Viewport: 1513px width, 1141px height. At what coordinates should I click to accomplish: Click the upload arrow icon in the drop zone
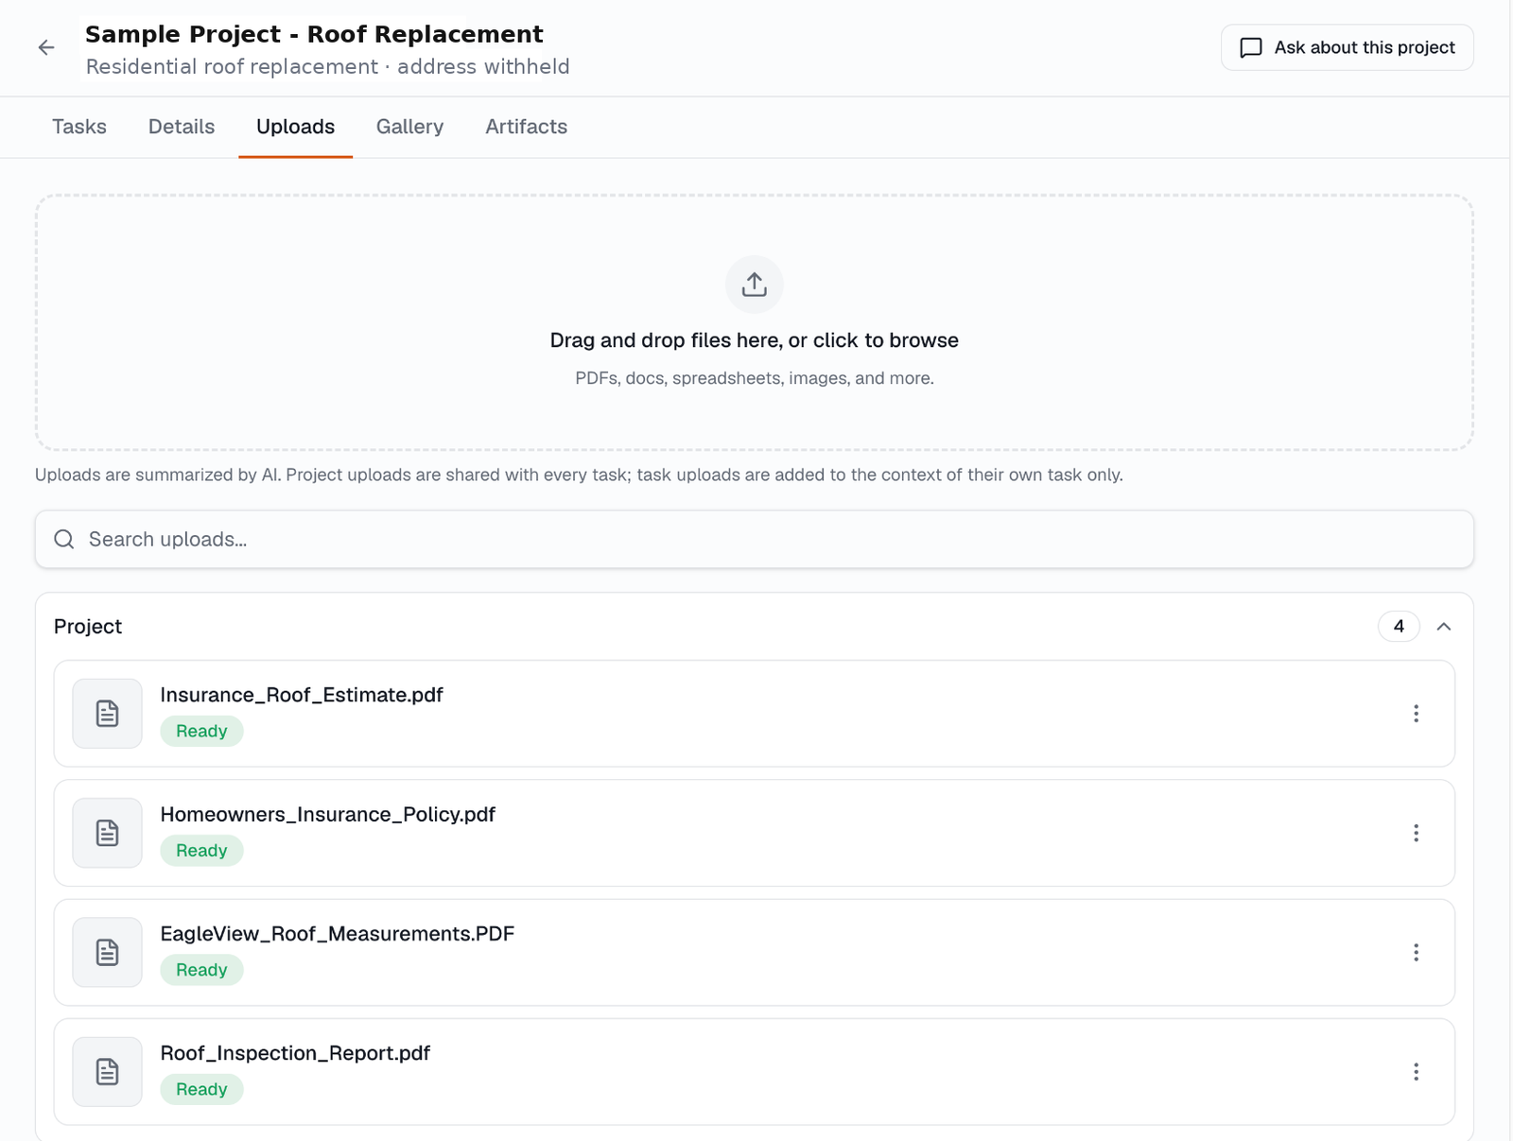coord(754,284)
